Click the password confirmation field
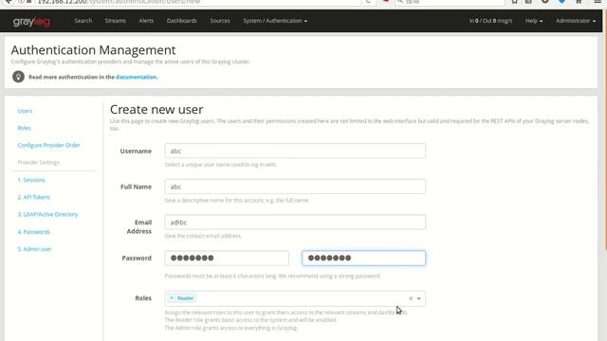607x341 pixels. (363, 258)
